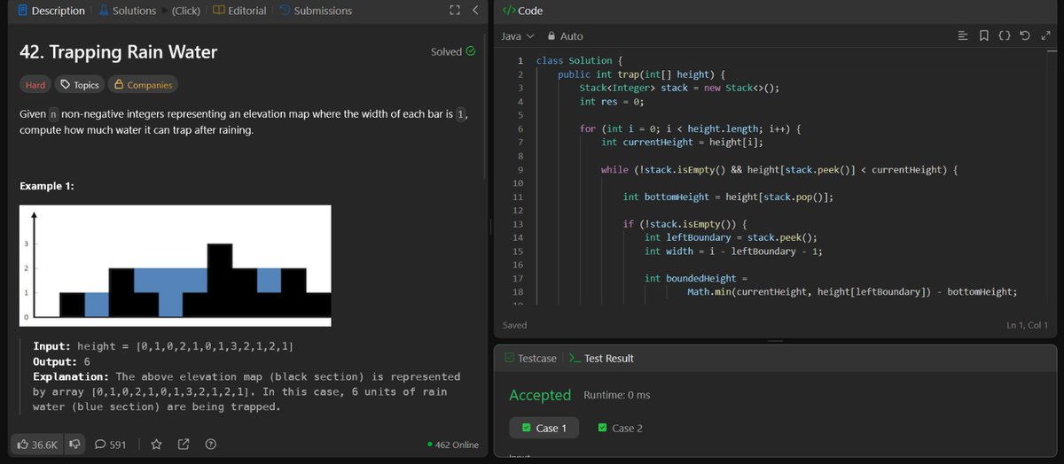Bookmark the code using the bookmark icon

(x=984, y=36)
